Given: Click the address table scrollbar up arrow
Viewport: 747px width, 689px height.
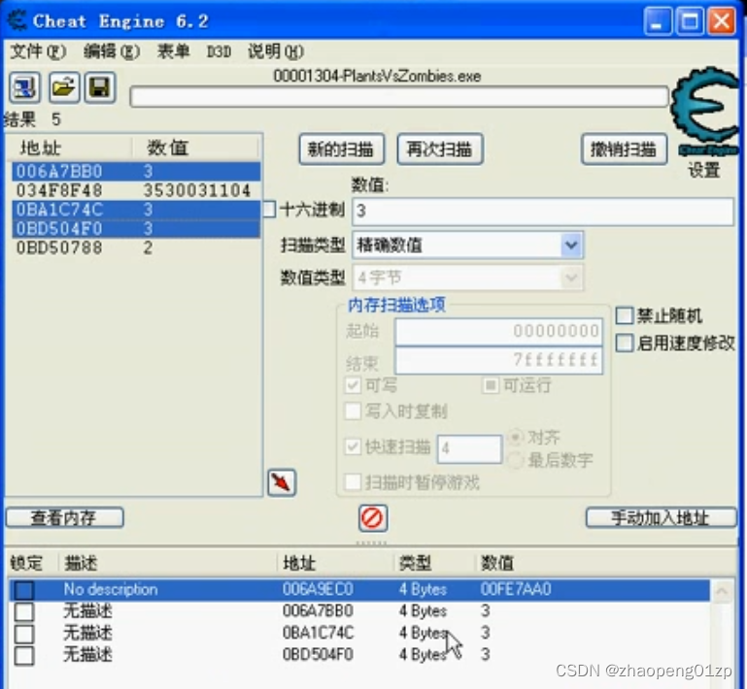Looking at the screenshot, I should pos(722,591).
